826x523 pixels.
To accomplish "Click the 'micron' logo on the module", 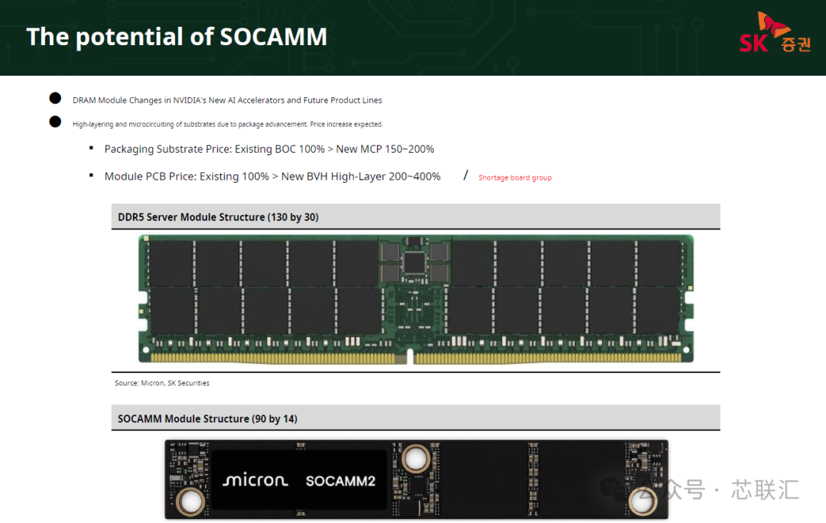I will [255, 480].
